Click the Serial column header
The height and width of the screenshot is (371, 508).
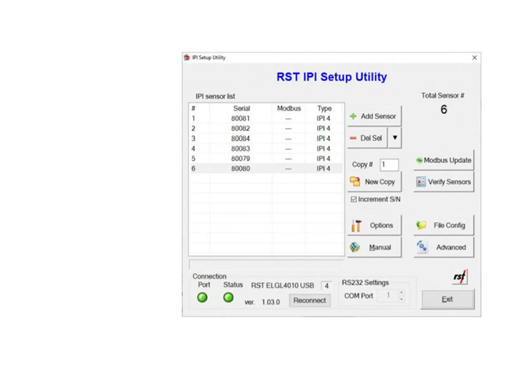click(241, 108)
